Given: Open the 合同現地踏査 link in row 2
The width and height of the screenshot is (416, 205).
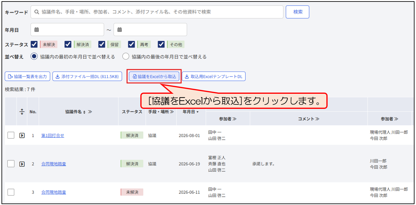Looking at the screenshot, I should coord(54,164).
